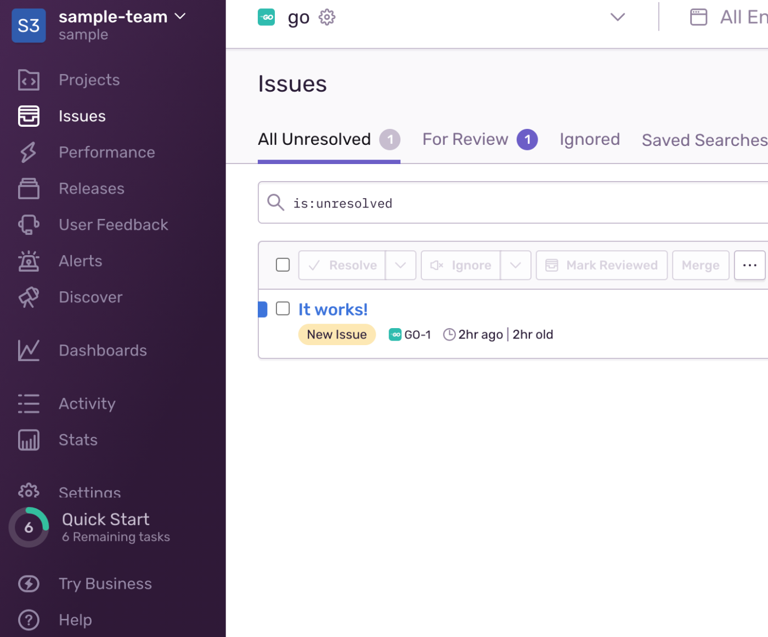Open User Feedback in the sidebar
The width and height of the screenshot is (768, 637).
pos(114,225)
